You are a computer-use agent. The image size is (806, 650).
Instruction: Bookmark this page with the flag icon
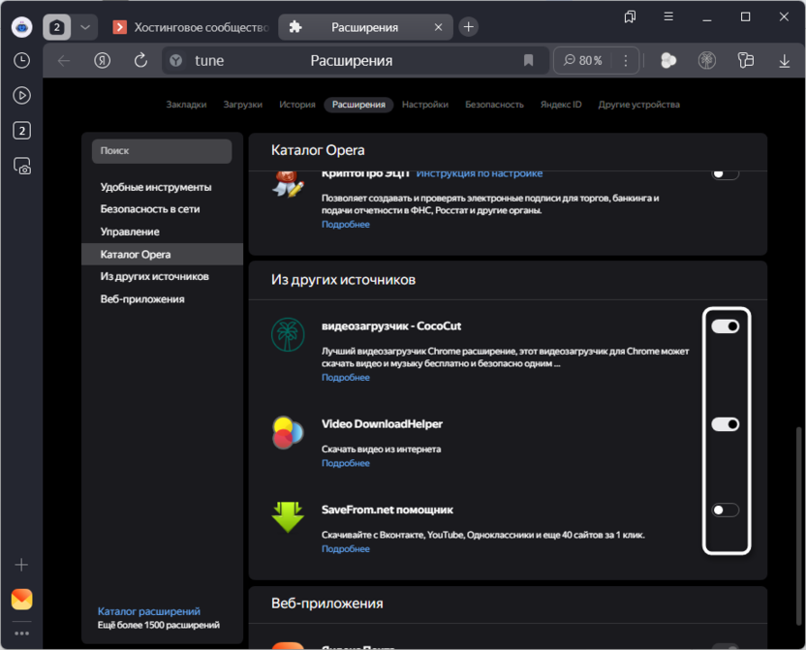click(528, 61)
